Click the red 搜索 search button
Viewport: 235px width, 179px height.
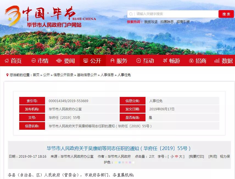[226, 14]
